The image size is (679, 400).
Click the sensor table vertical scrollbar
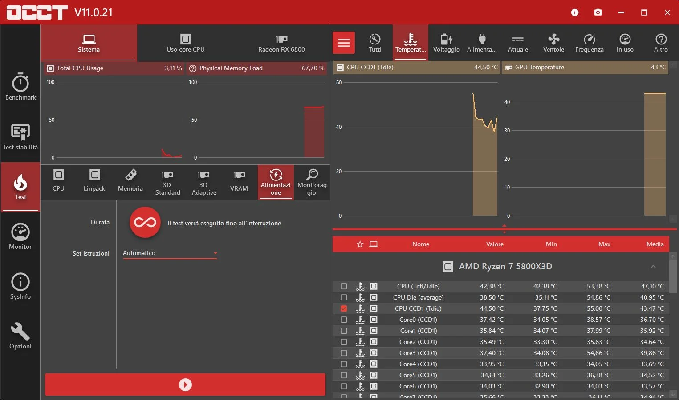coord(673,276)
